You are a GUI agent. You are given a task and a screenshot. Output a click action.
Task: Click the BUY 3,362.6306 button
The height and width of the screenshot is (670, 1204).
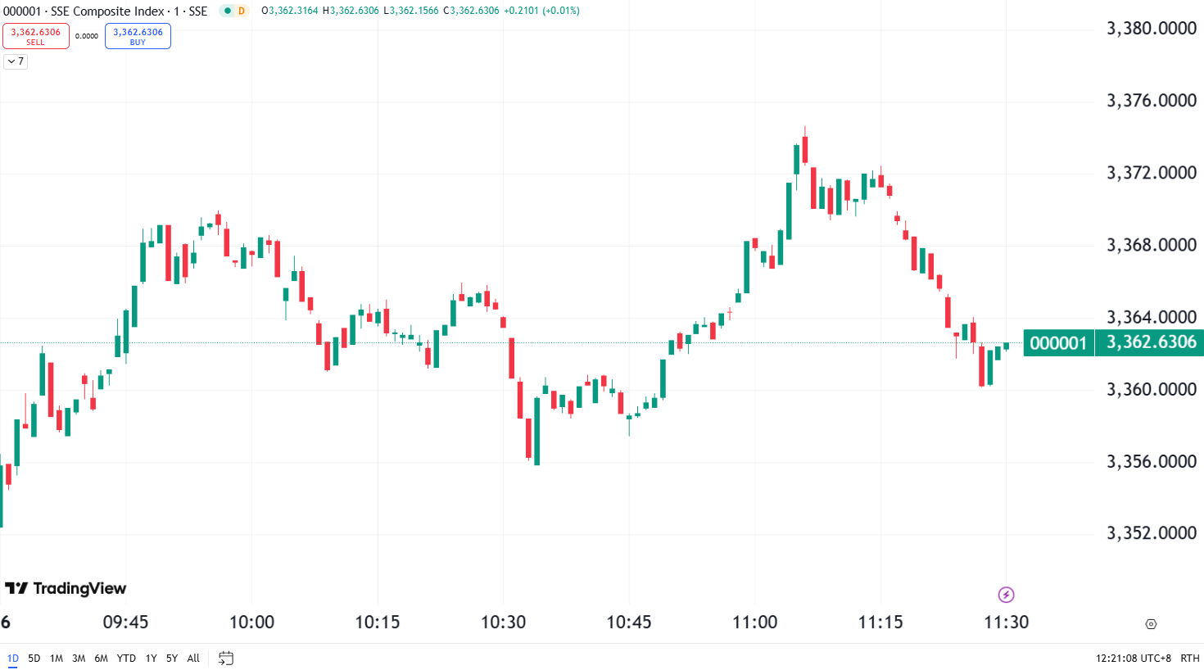click(138, 36)
